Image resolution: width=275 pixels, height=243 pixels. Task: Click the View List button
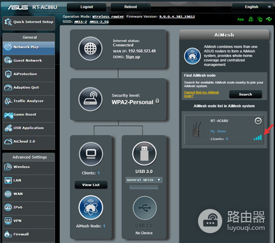pyautogui.click(x=91, y=185)
